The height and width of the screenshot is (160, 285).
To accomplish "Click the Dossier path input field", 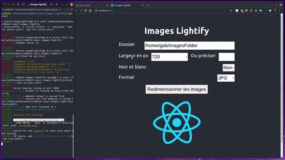I will [x=189, y=45].
